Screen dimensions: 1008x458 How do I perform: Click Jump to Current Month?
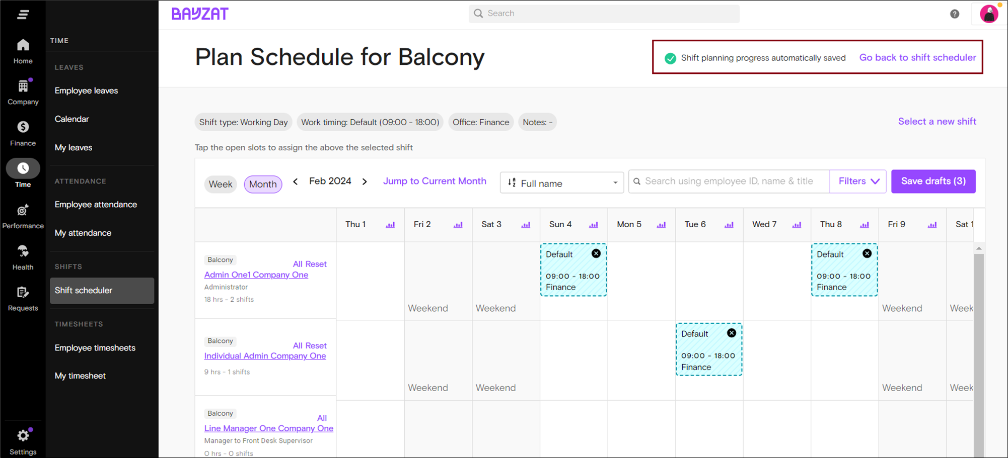435,181
